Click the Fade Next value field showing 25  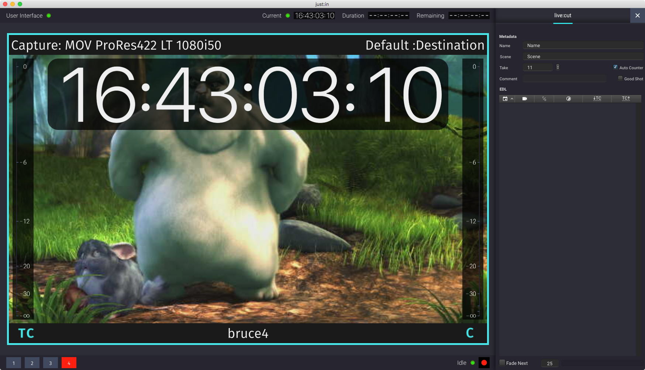tap(550, 363)
